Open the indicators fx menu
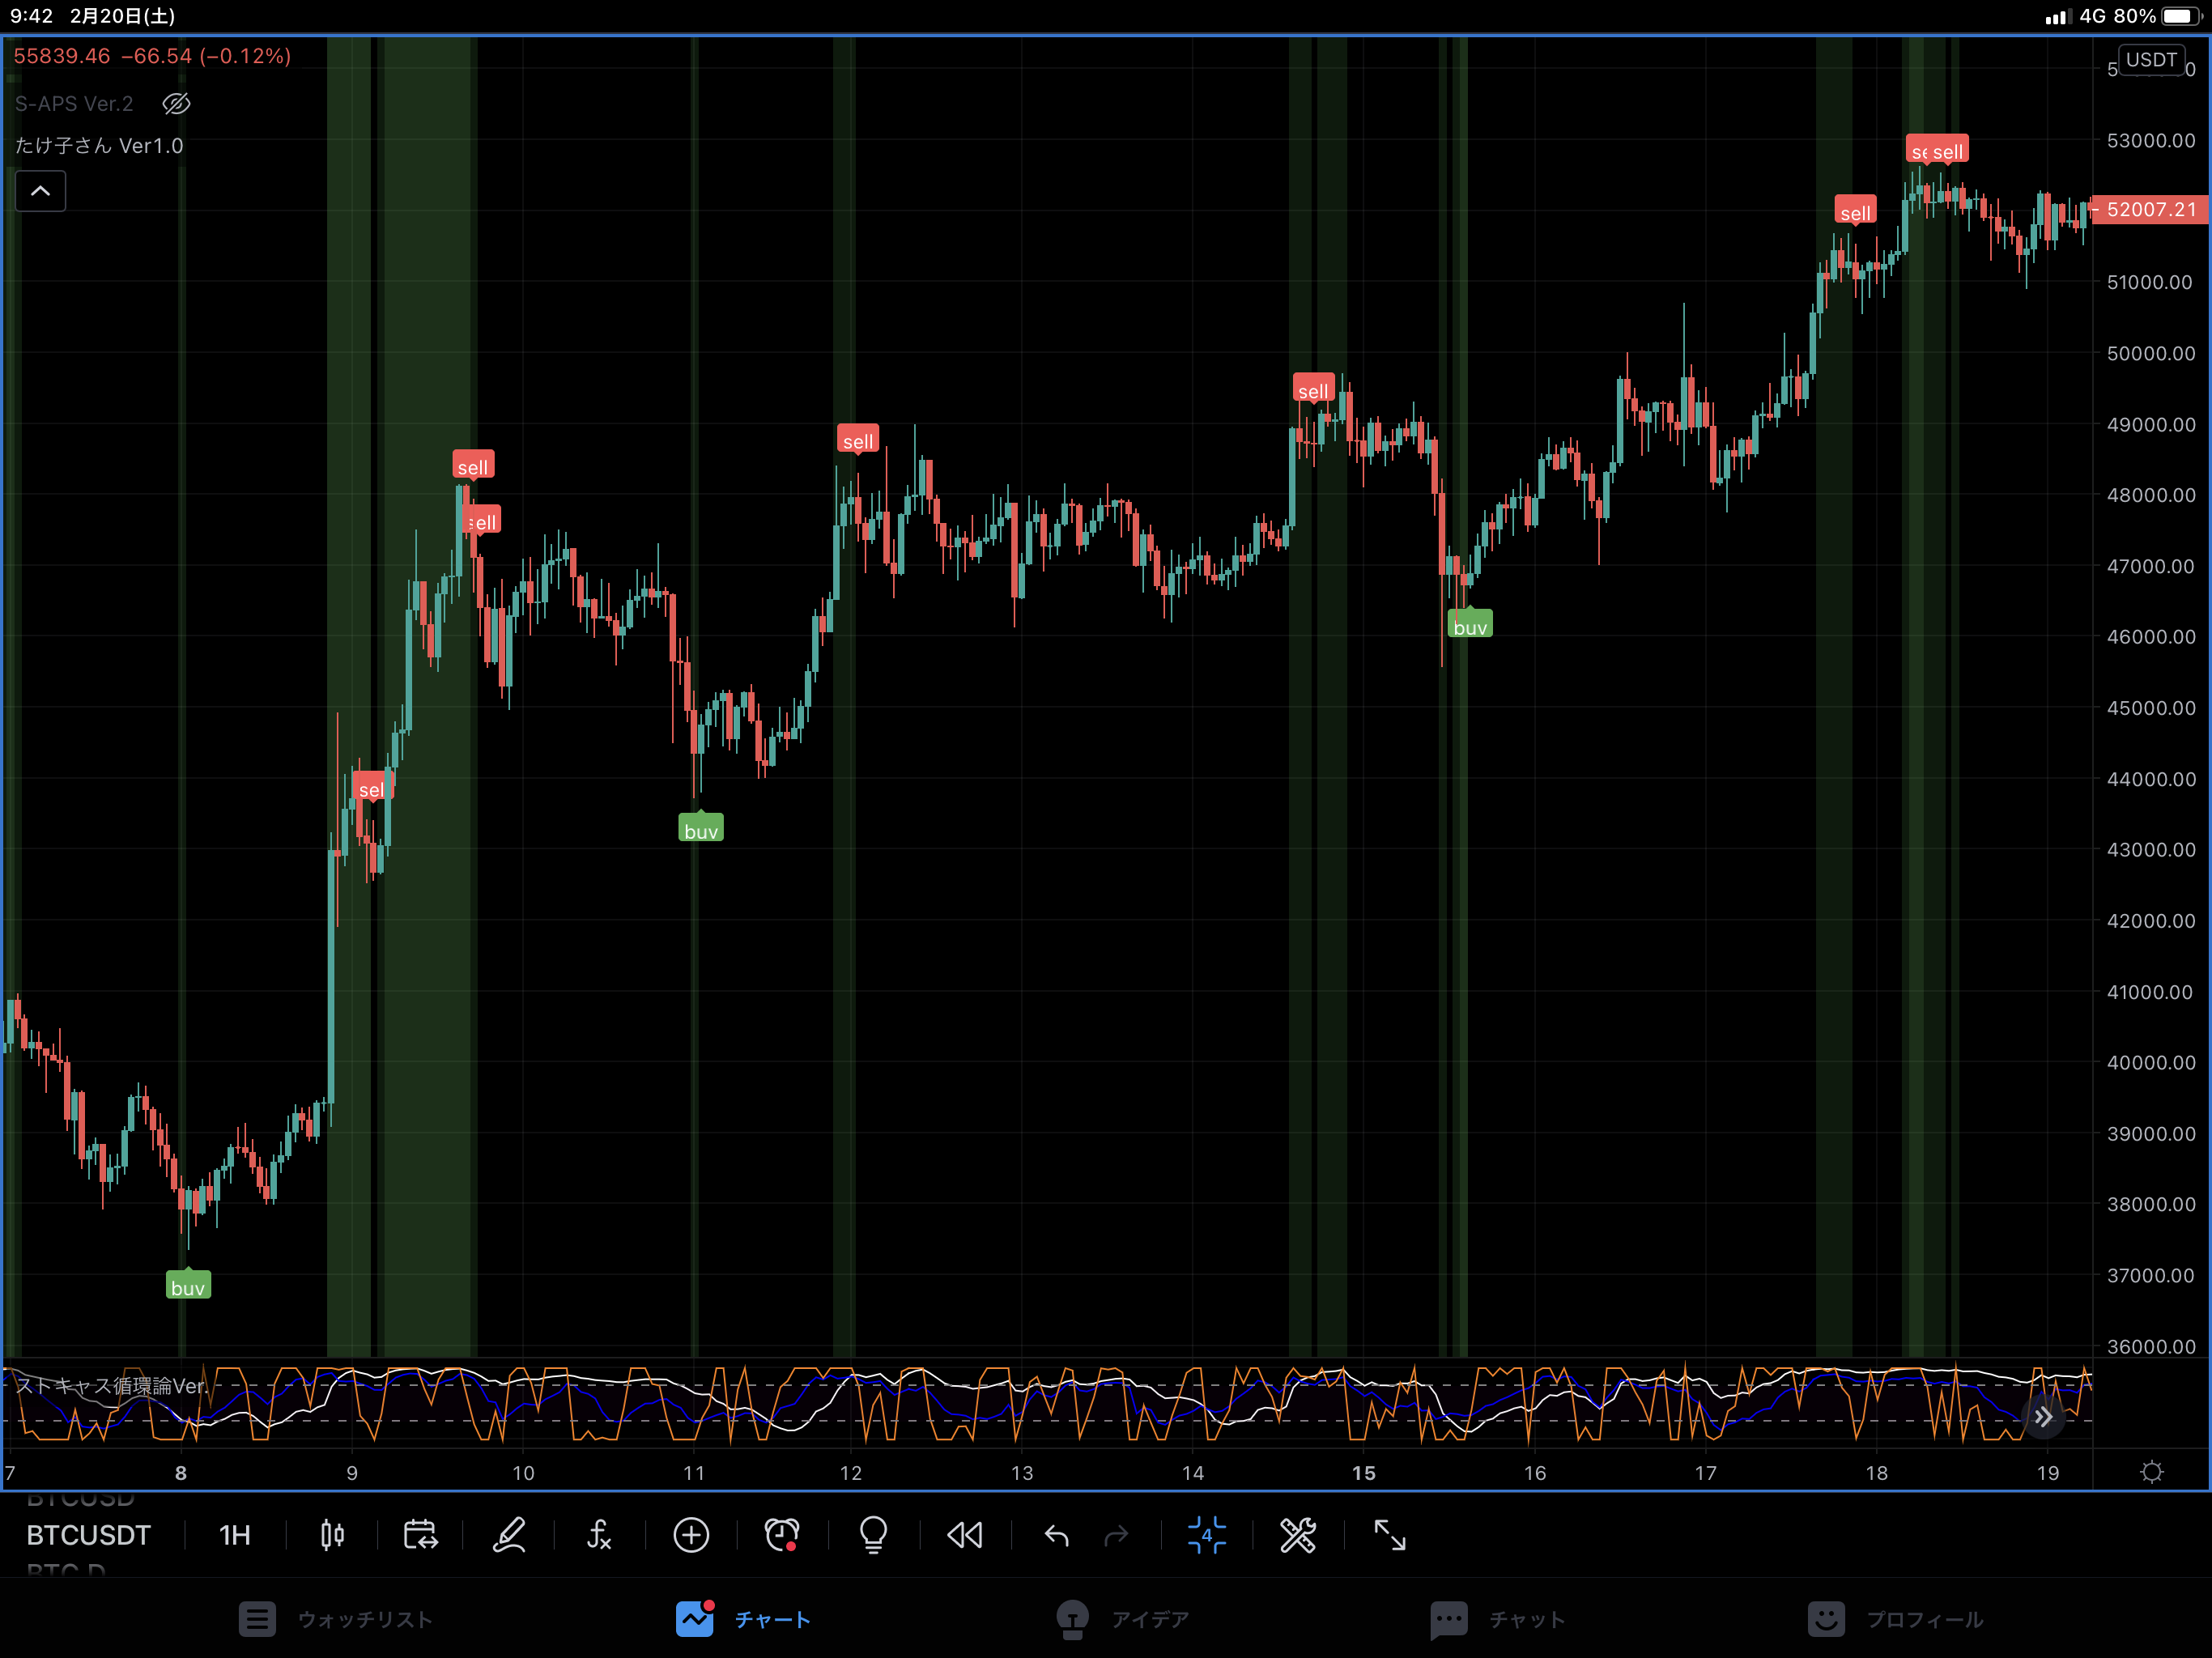 pyautogui.click(x=598, y=1535)
